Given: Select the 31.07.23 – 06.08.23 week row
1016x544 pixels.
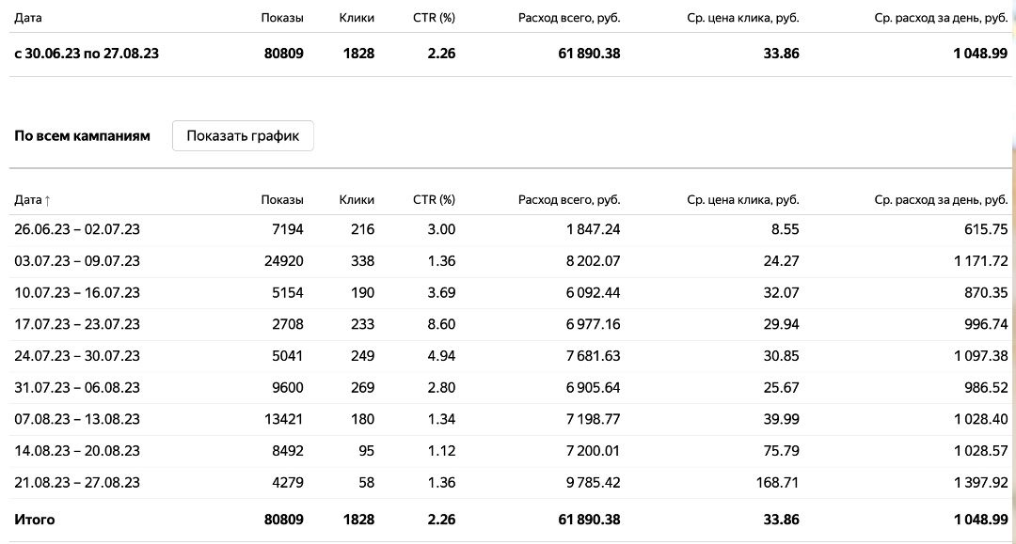Looking at the screenshot, I should [x=77, y=387].
